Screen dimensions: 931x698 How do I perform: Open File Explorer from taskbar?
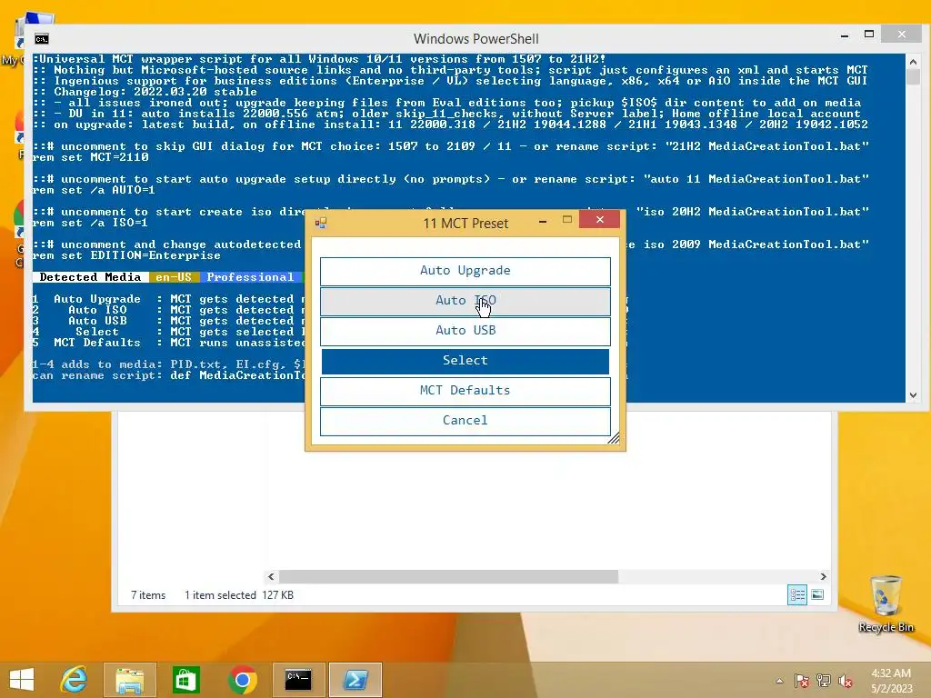point(129,680)
